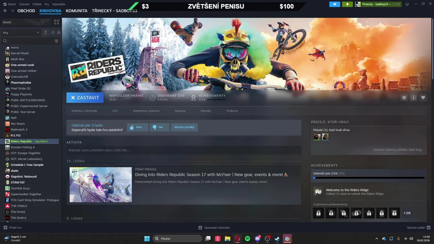Open the Nápověda menu
The width and height of the screenshot is (434, 244).
58,4
